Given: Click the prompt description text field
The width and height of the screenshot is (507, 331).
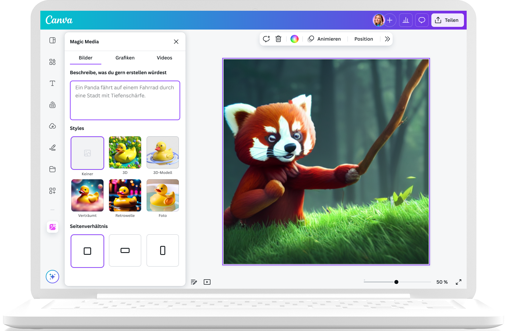Looking at the screenshot, I should [x=125, y=100].
